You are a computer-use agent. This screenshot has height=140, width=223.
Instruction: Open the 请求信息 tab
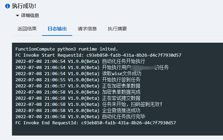tap(87, 29)
